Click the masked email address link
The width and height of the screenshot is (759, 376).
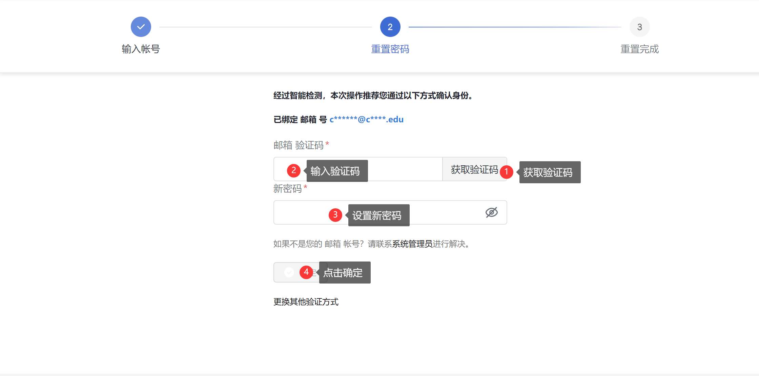pyautogui.click(x=366, y=120)
